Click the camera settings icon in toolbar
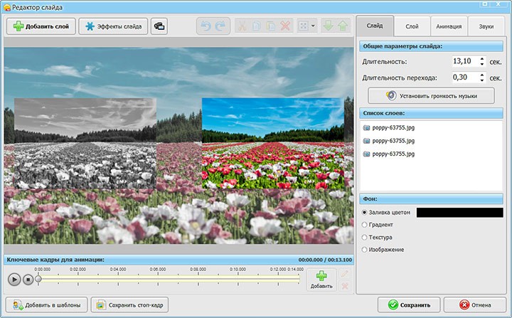Viewport: 512px width, 318px height. [159, 27]
